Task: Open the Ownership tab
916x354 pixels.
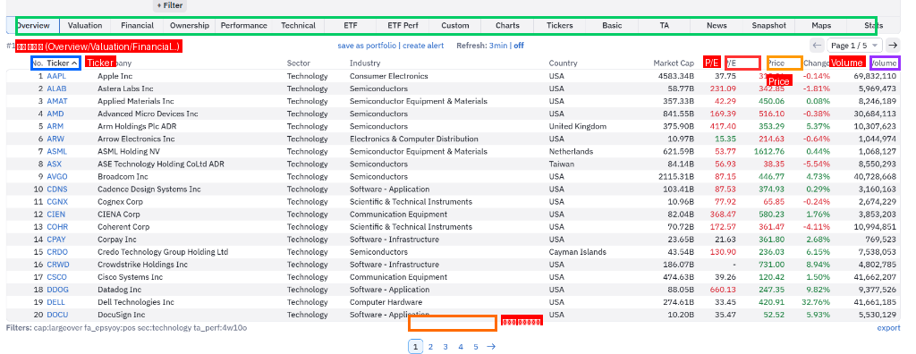Action: 190,26
